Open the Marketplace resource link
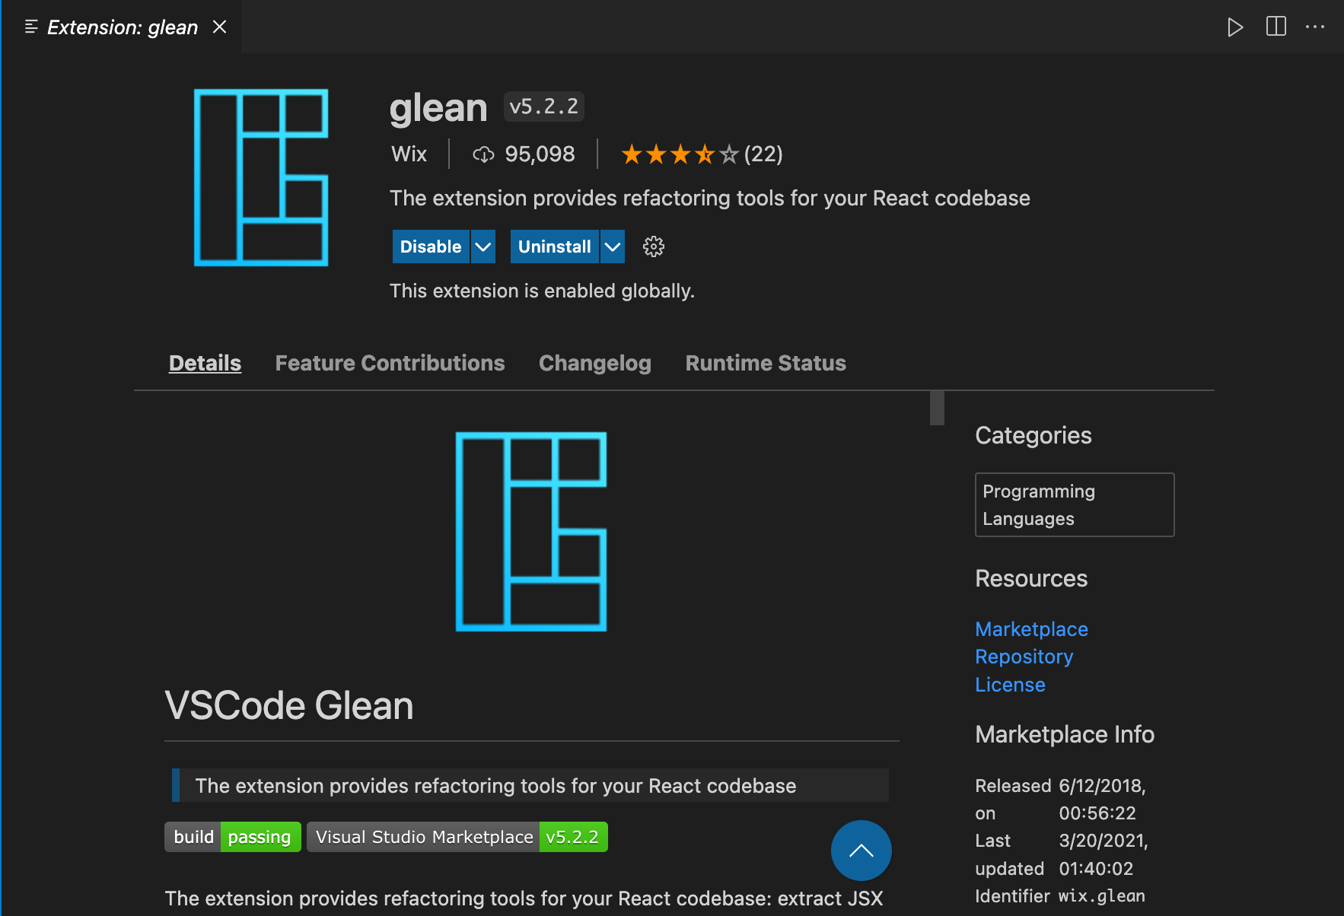The height and width of the screenshot is (916, 1344). point(1032,629)
